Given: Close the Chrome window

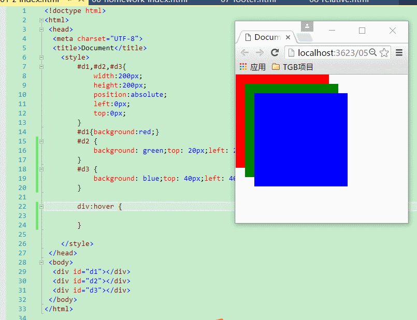Looking at the screenshot, I should pos(393,31).
